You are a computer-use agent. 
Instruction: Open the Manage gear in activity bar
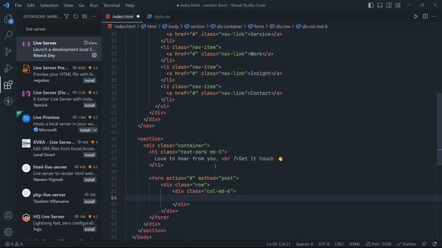pyautogui.click(x=8, y=232)
